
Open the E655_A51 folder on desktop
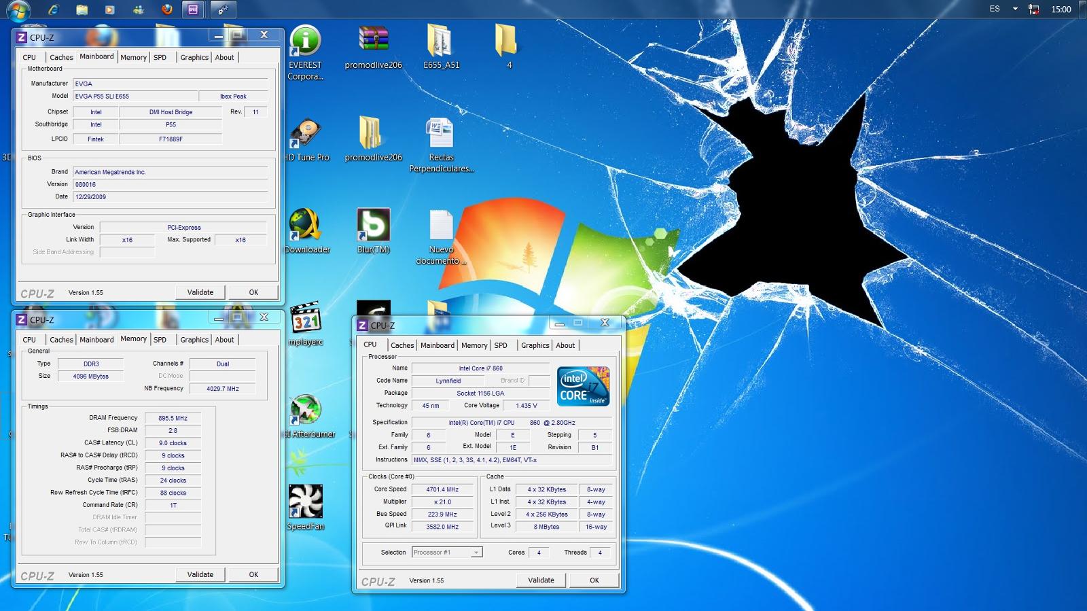point(441,48)
